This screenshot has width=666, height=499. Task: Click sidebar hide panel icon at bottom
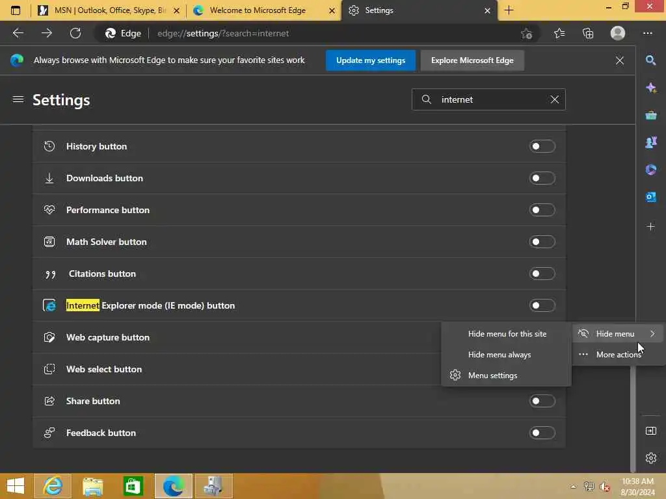[x=650, y=431]
